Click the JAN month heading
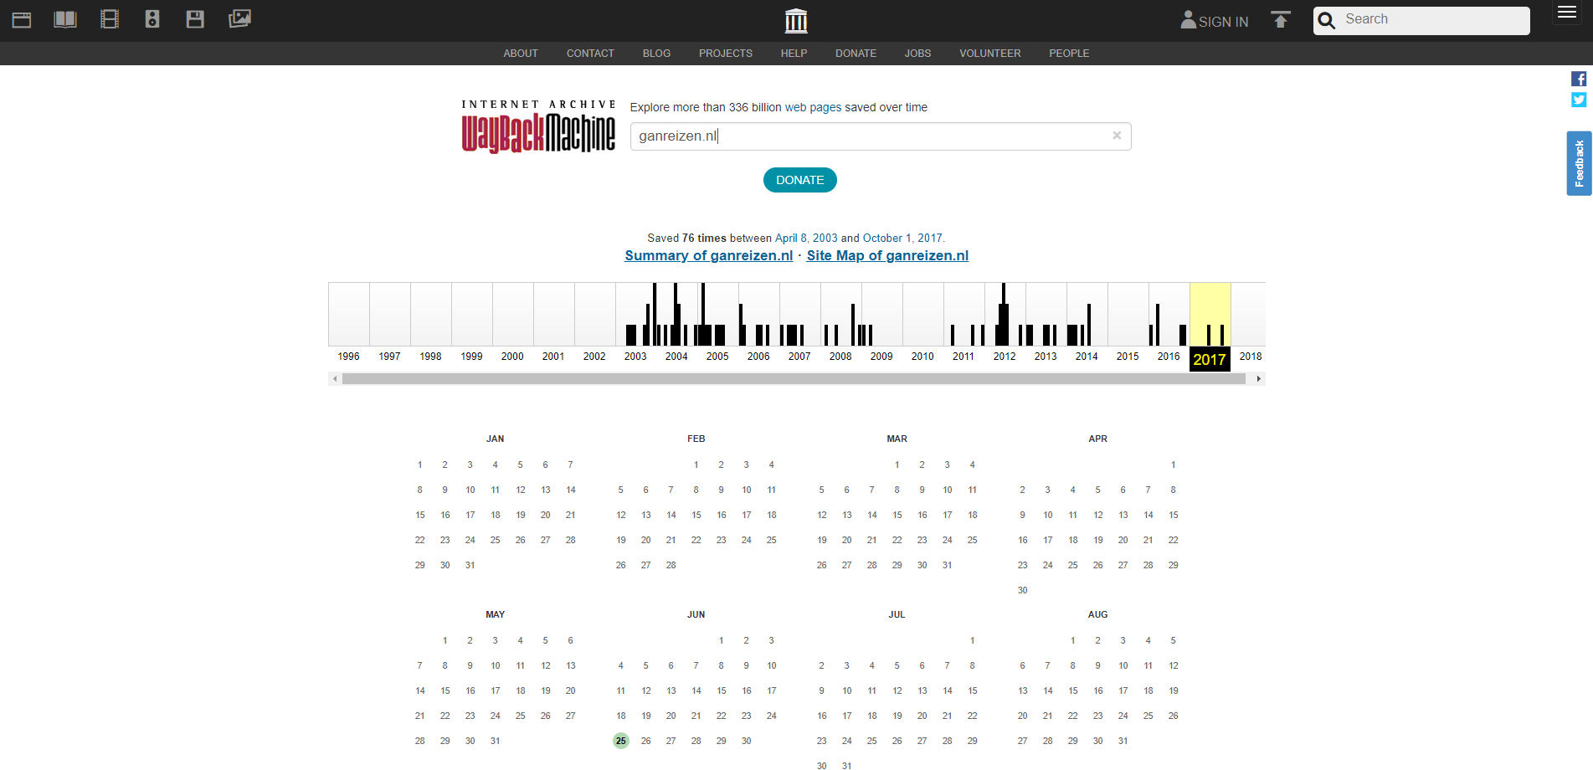Screen dimensions: 1593x770 (x=495, y=439)
